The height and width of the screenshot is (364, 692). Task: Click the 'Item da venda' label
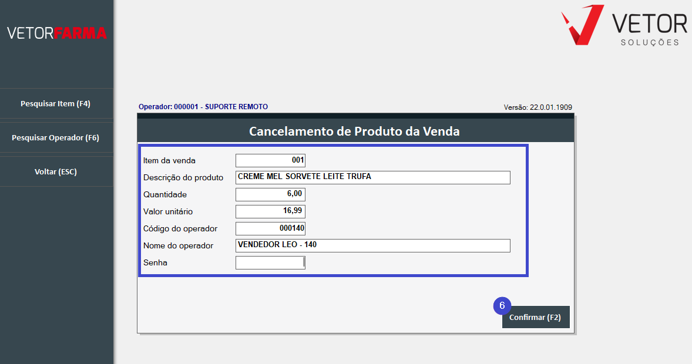(169, 161)
